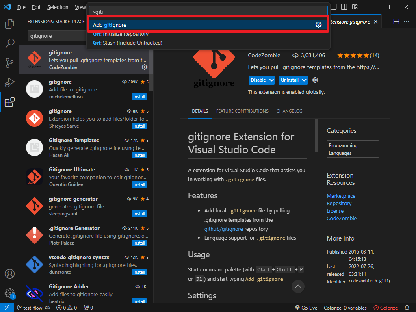The height and width of the screenshot is (312, 416).
Task: Click the Programming Languages category
Action: [353, 149]
